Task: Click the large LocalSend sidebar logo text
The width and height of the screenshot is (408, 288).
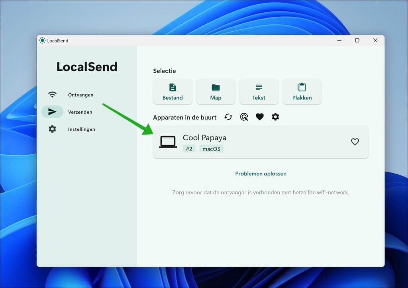Action: tap(87, 67)
